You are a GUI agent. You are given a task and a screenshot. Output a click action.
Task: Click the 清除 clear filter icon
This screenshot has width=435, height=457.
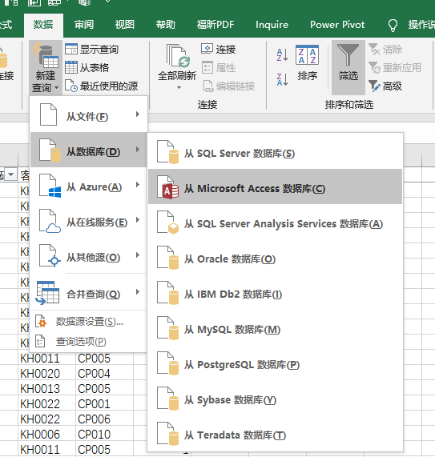pyautogui.click(x=374, y=50)
